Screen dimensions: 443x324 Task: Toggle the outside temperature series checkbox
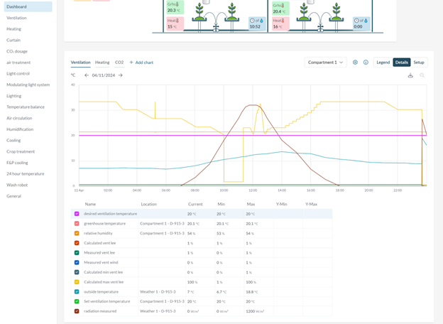(77, 292)
